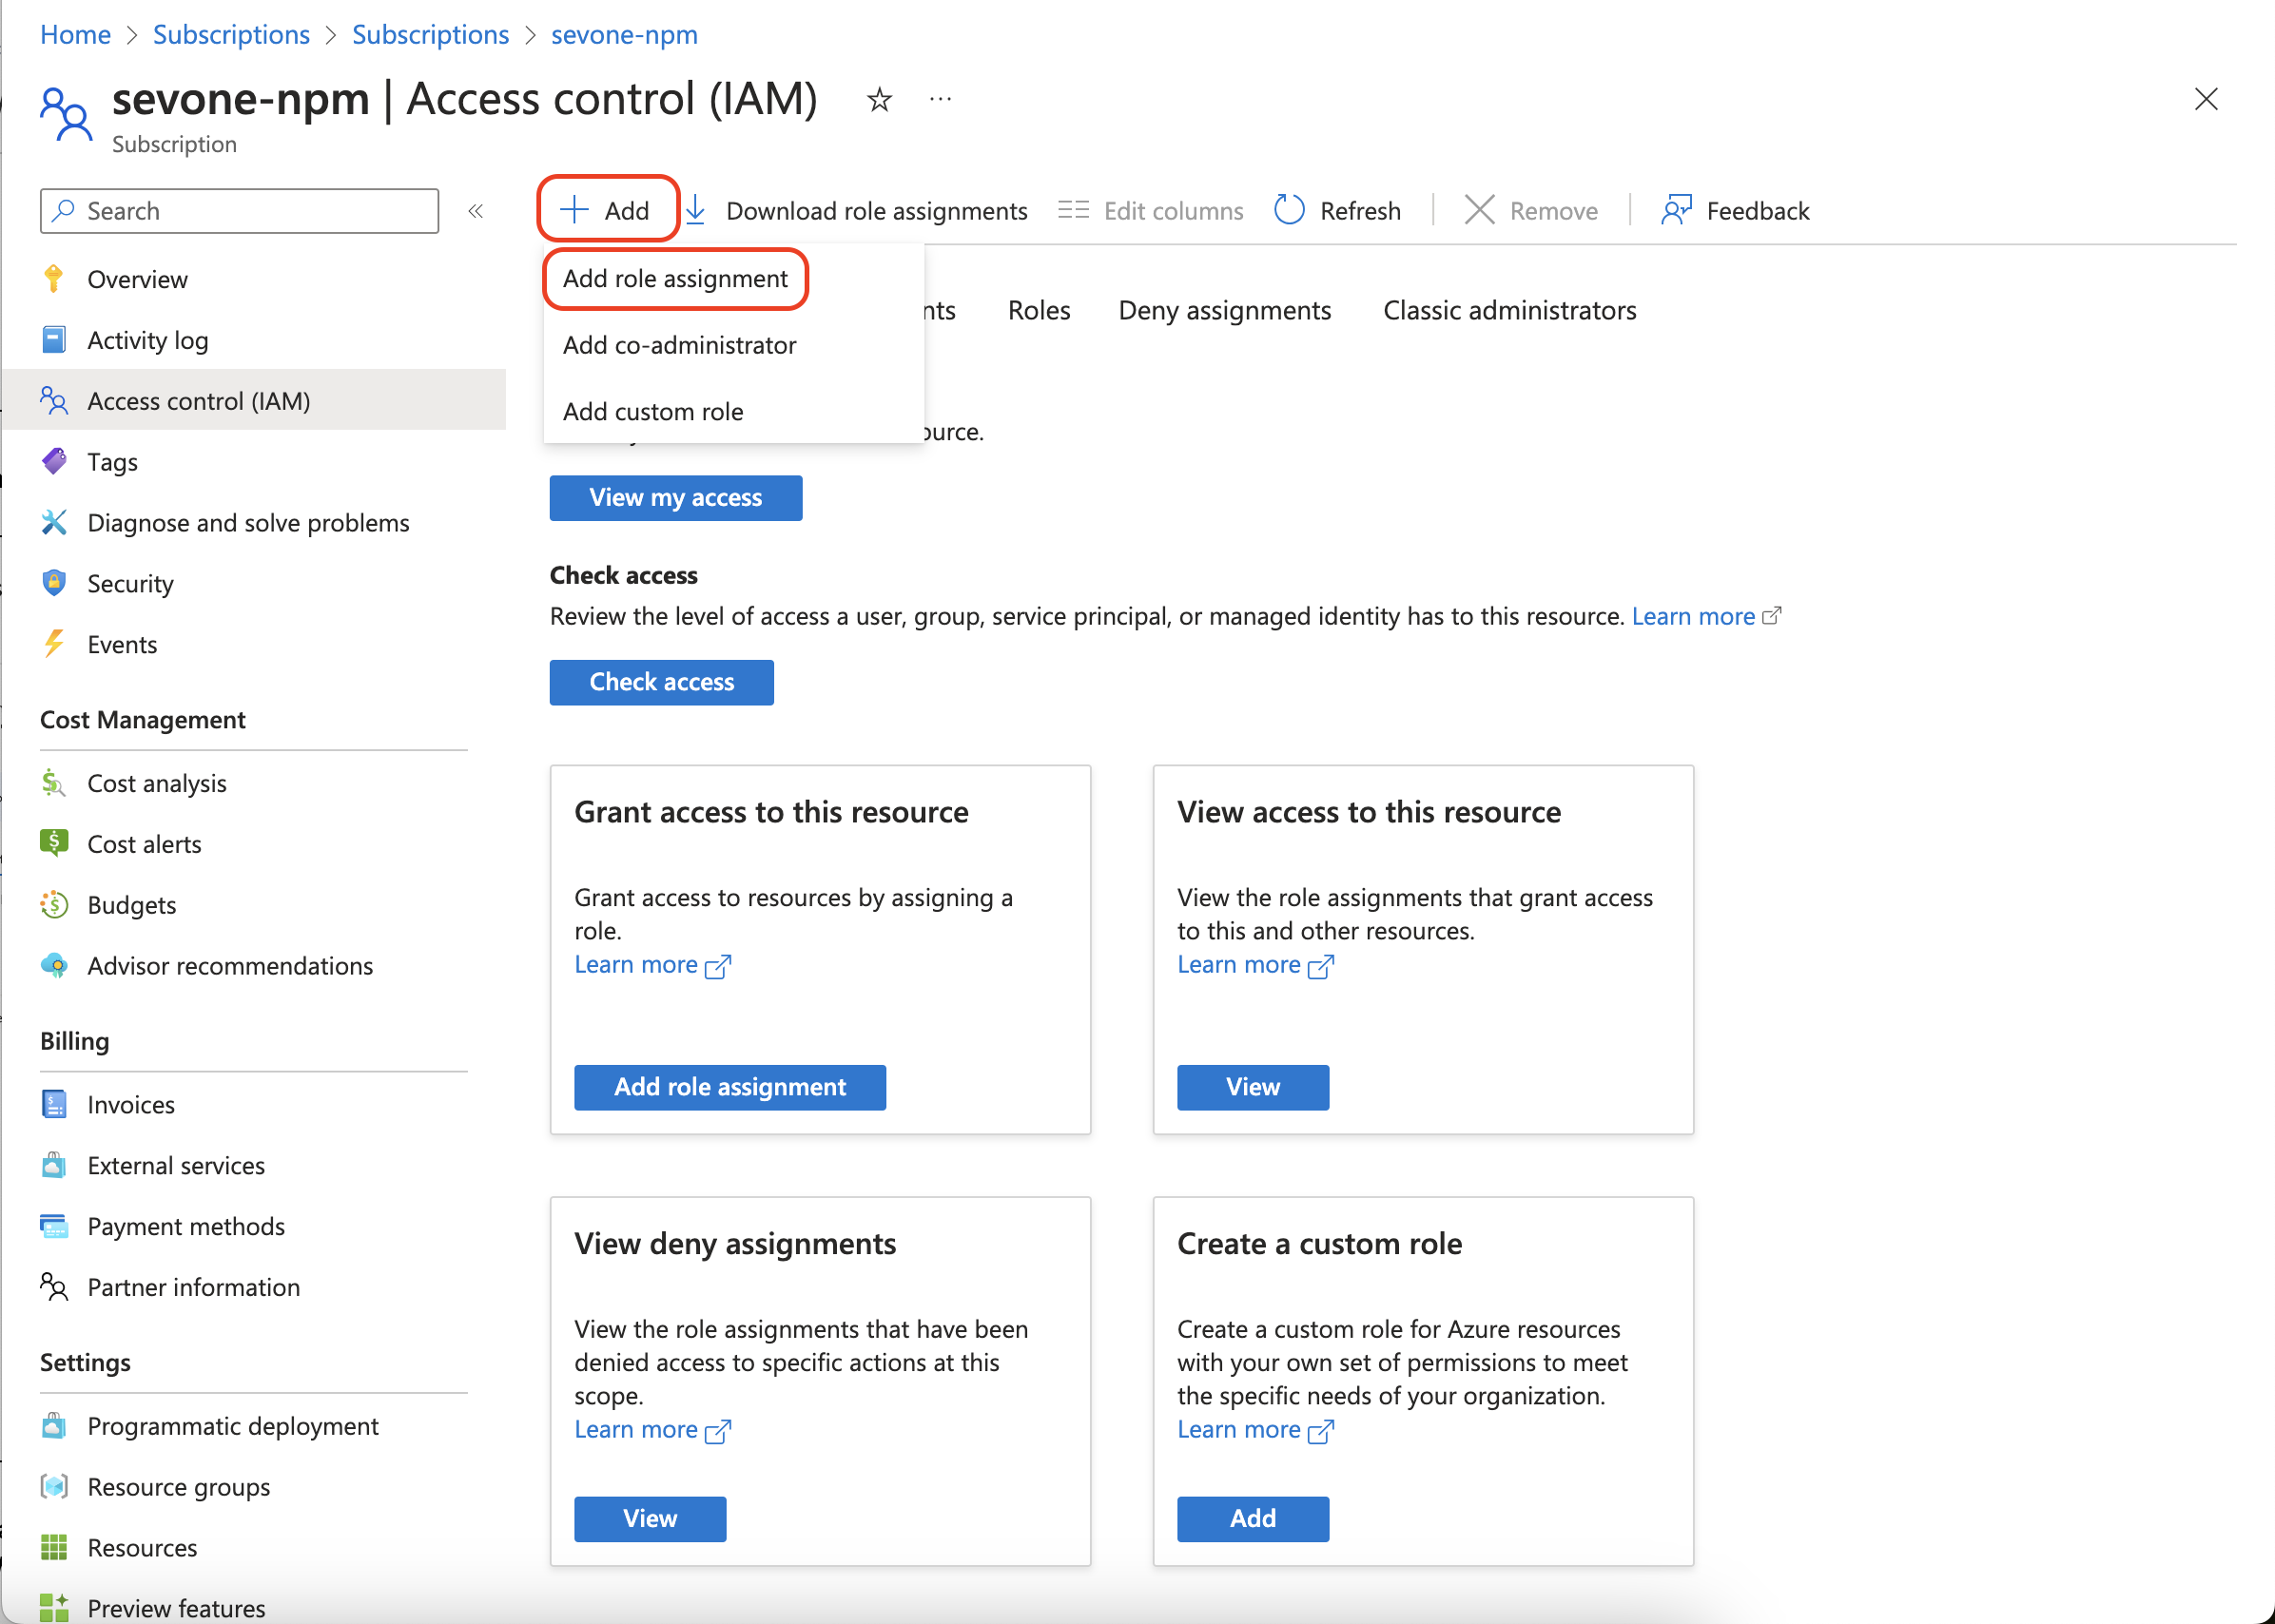Click the External services bag icon
Screen dimensions: 2275x1624
tap(54, 1165)
